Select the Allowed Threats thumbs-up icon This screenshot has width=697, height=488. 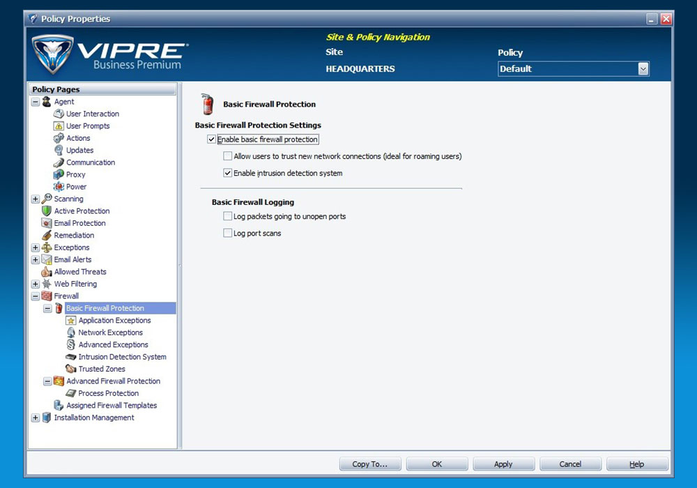pyautogui.click(x=47, y=272)
